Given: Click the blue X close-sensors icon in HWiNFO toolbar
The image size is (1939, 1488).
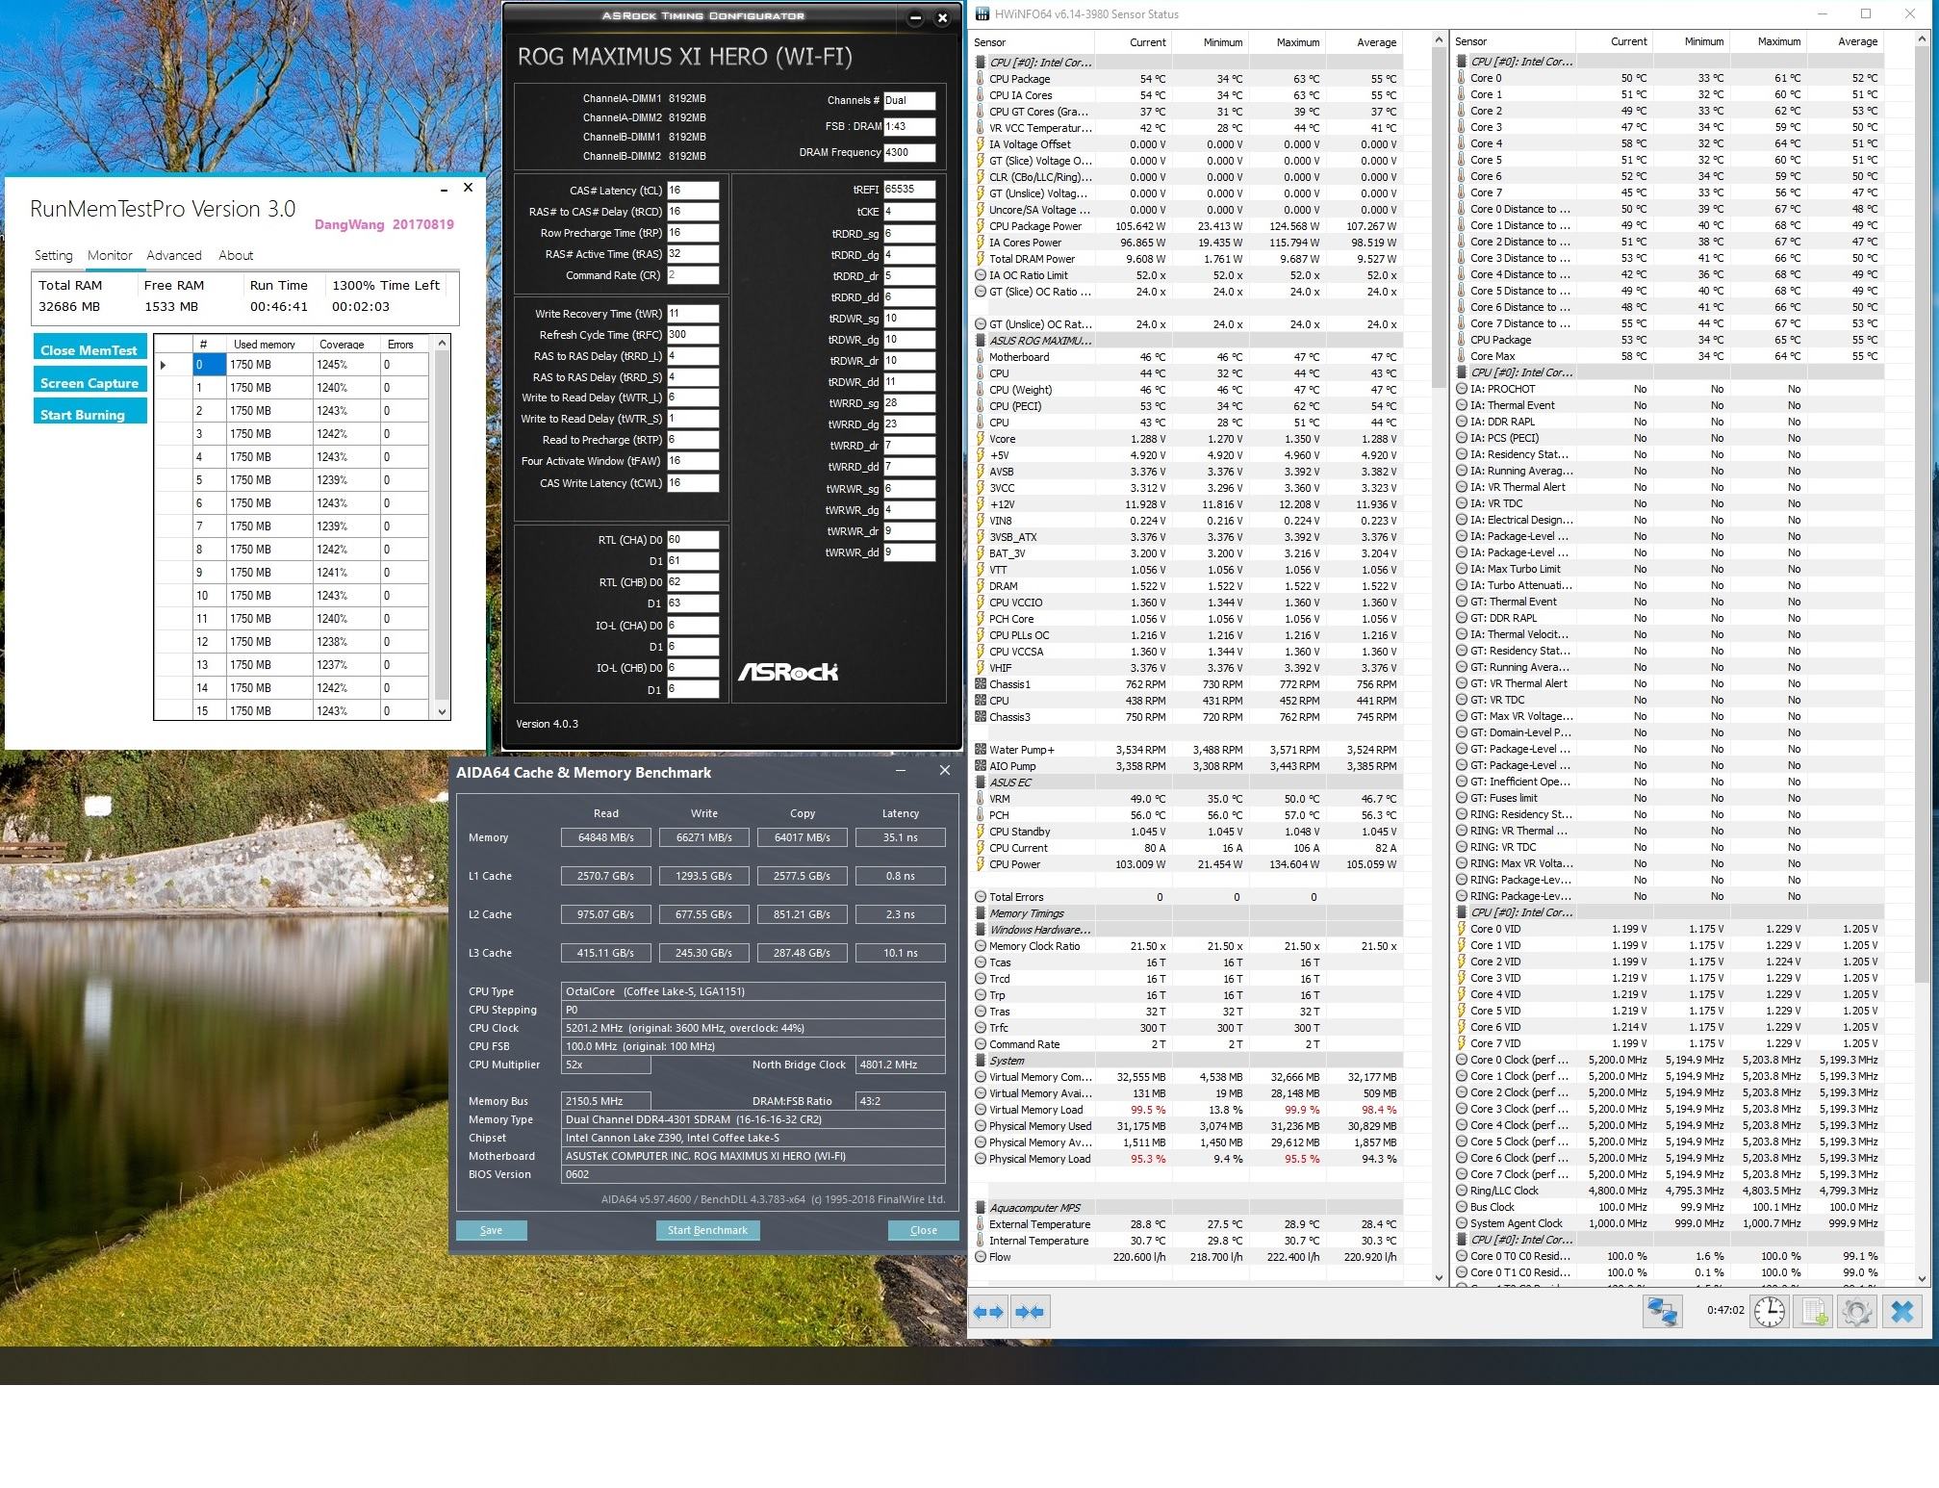Looking at the screenshot, I should click(x=1902, y=1312).
